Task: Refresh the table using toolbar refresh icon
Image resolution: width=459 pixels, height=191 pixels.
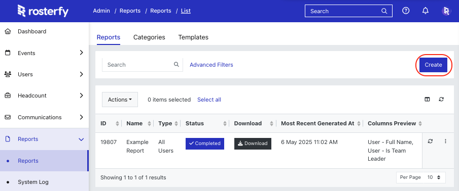Action: [441, 100]
